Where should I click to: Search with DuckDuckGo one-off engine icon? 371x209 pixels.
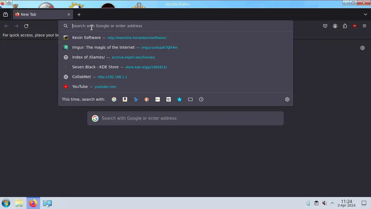[x=147, y=99]
